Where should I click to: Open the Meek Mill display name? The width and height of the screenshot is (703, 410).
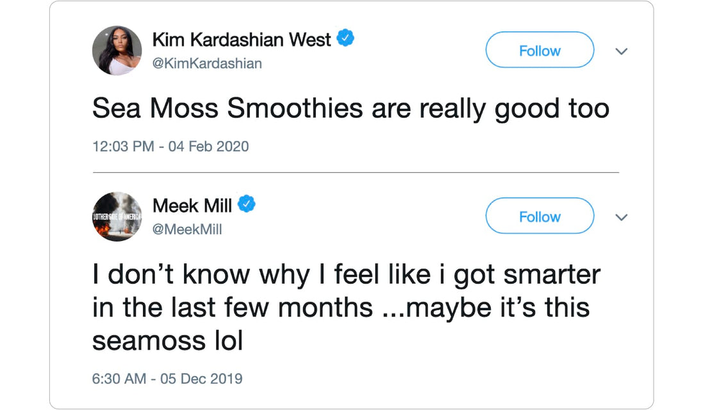pos(192,206)
